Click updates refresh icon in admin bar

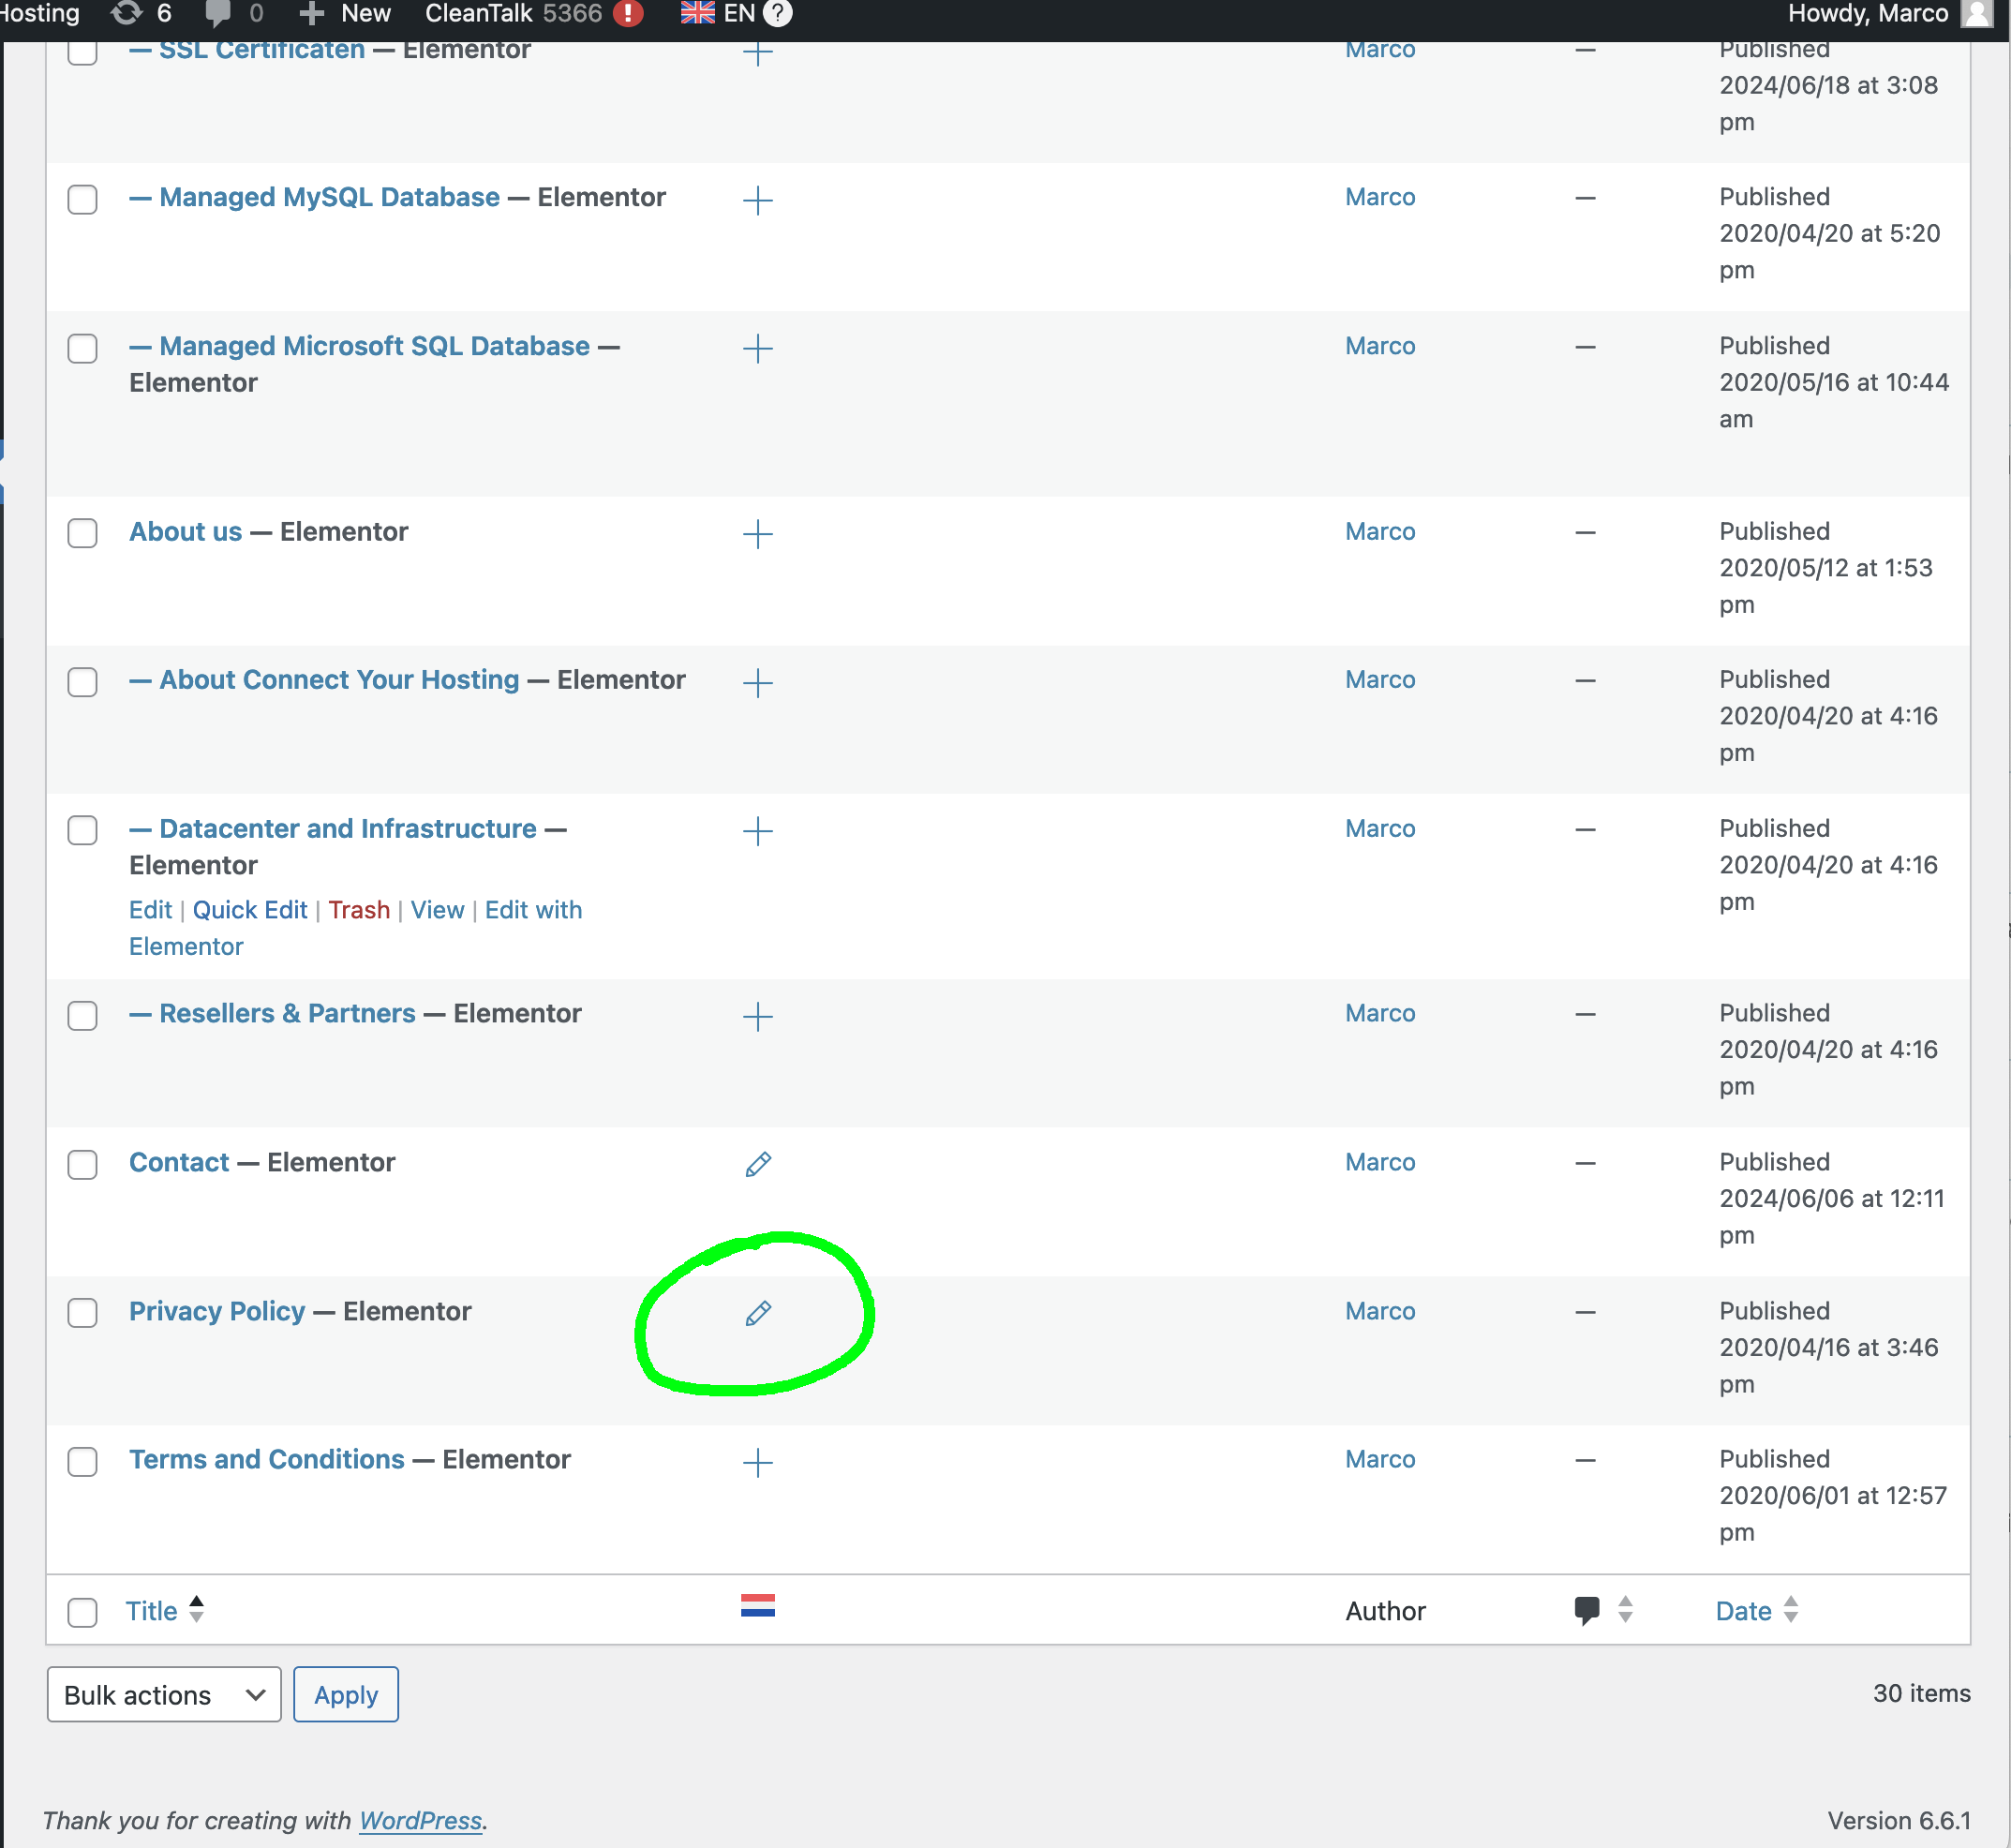click(127, 14)
